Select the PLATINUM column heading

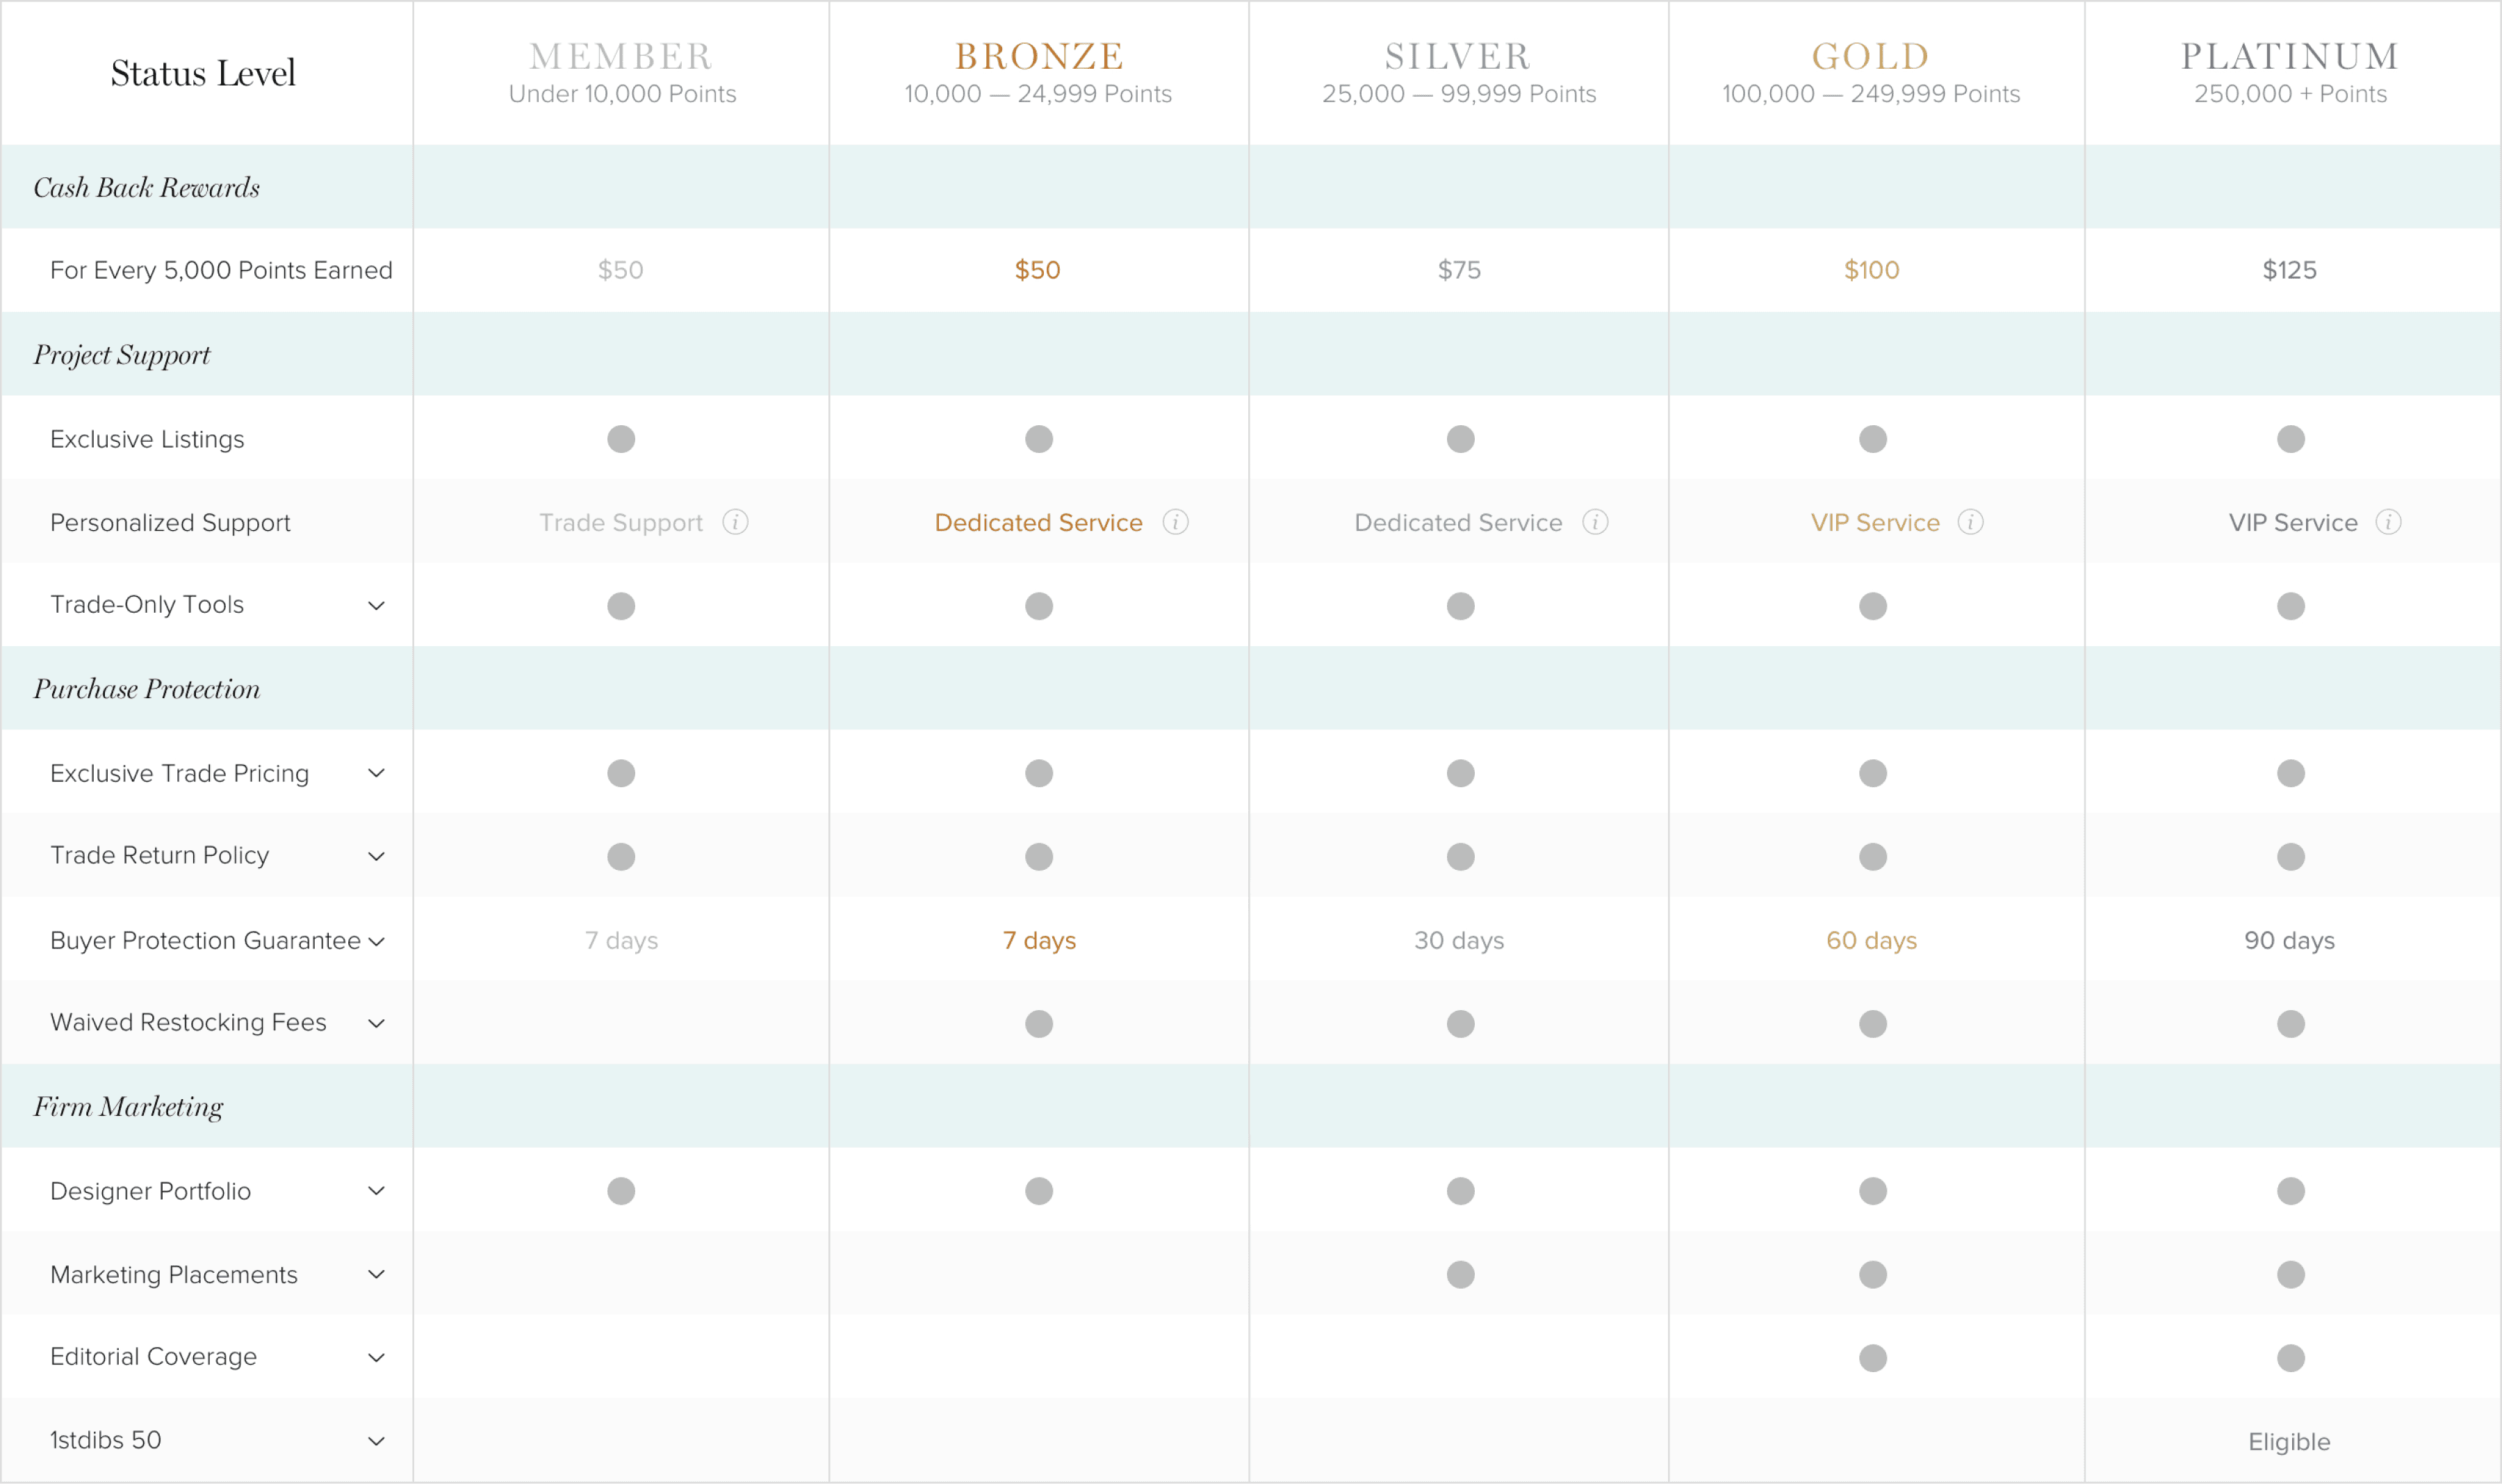(x=2290, y=56)
